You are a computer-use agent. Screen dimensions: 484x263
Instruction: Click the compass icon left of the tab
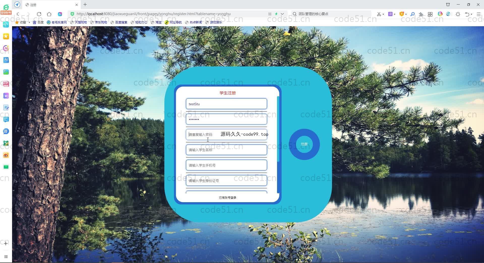[17, 5]
